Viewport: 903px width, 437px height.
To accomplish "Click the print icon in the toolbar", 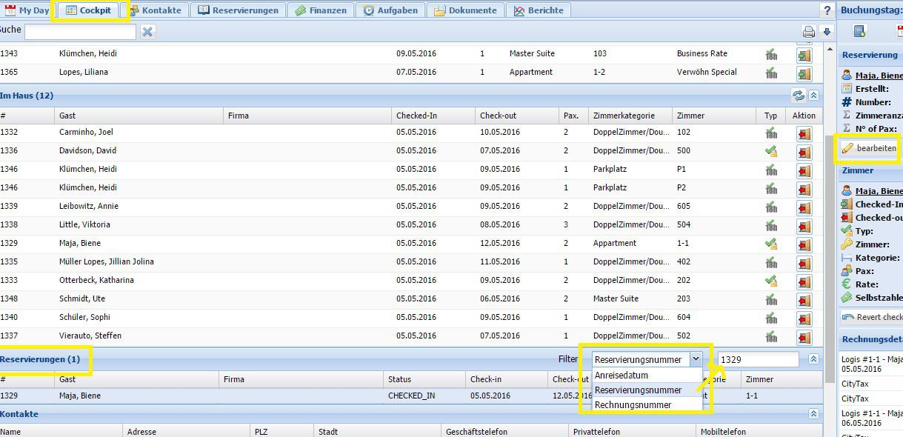I will [809, 32].
